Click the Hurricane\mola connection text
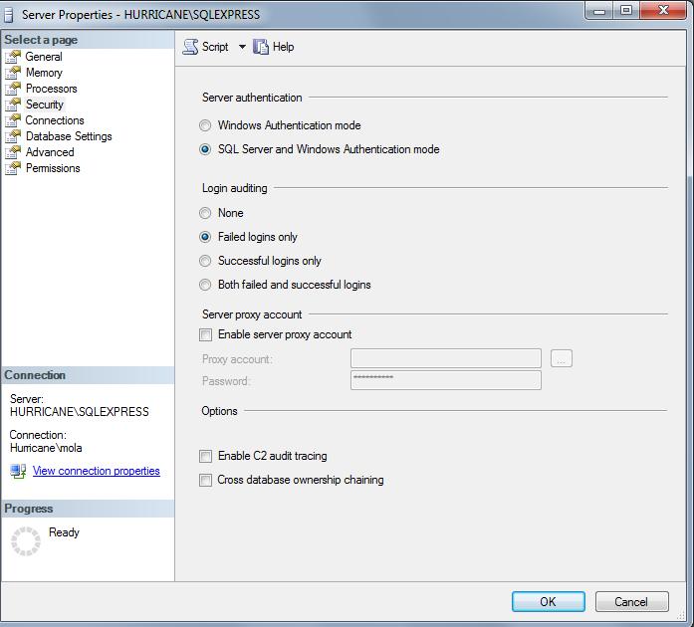Viewport: 694px width, 627px height. [46, 448]
